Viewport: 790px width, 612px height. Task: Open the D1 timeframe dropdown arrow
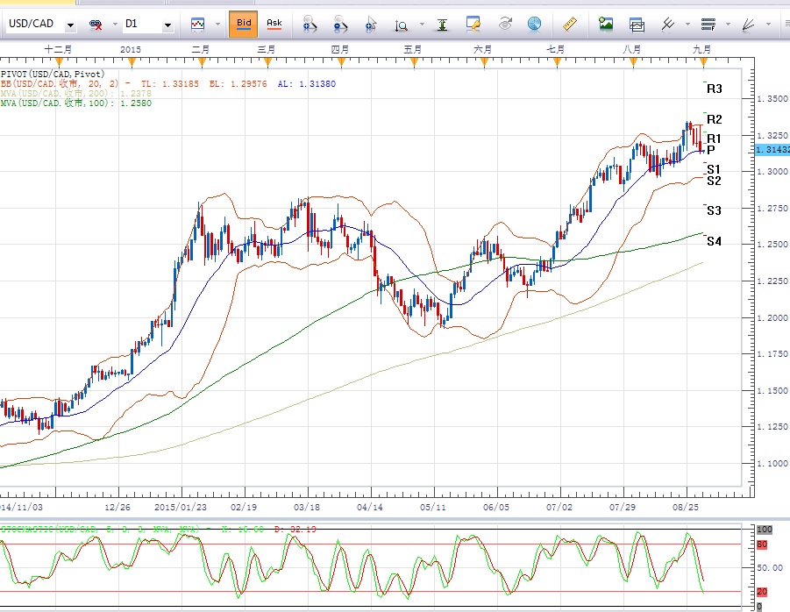[167, 25]
